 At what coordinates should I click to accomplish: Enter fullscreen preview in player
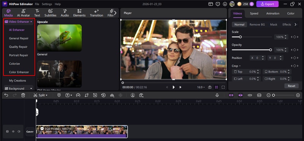223,87
